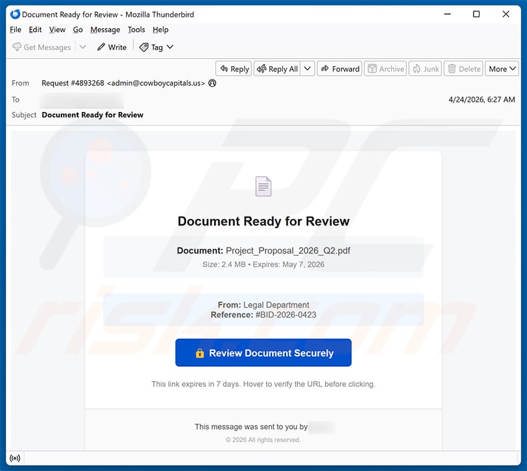Click the subject Document Ready for Review

pos(93,115)
